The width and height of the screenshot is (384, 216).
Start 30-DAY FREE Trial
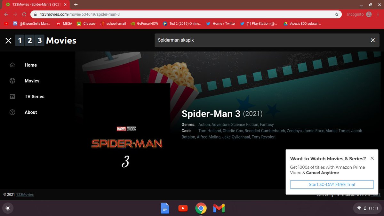click(x=332, y=184)
